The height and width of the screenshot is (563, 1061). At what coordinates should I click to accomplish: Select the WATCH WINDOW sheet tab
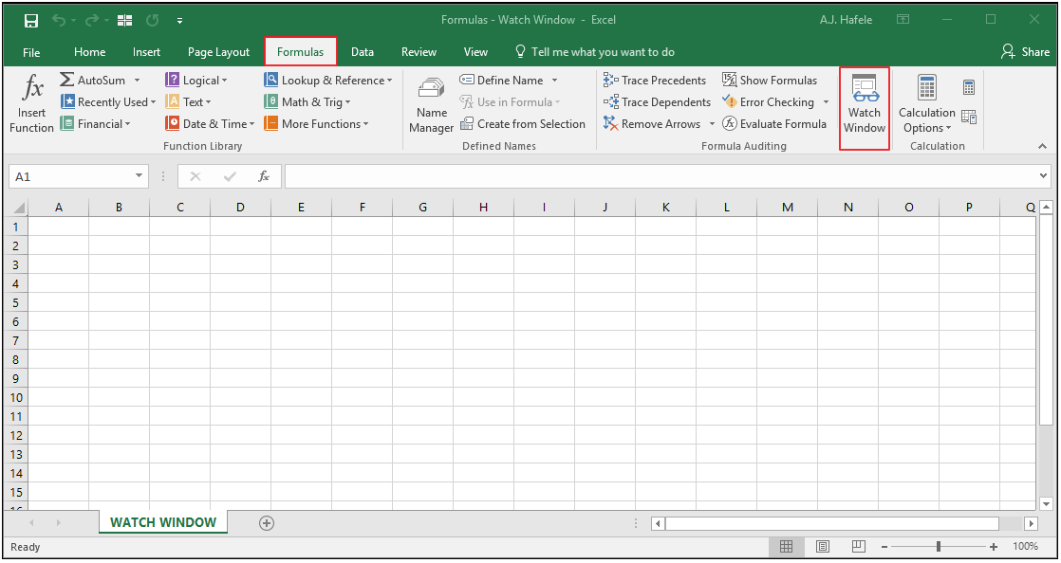click(163, 522)
